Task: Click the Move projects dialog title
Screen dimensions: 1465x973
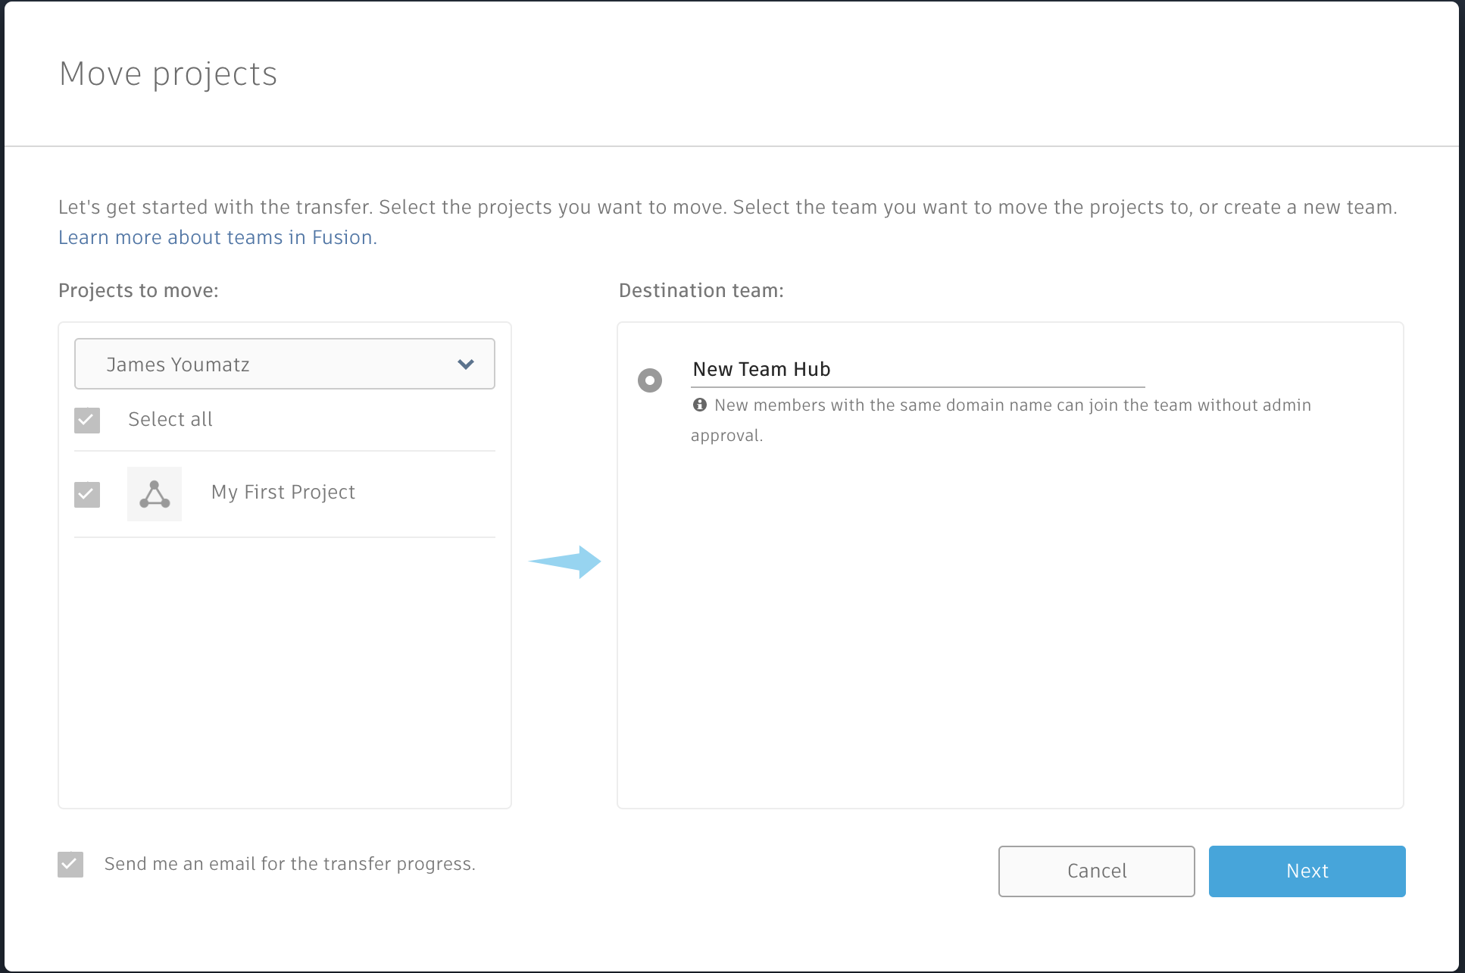Action: (168, 74)
